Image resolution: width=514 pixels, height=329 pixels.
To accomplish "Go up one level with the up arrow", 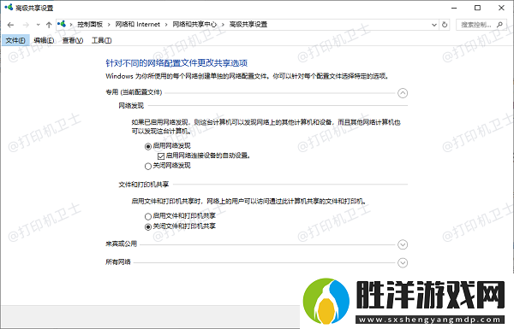I will click(49, 25).
